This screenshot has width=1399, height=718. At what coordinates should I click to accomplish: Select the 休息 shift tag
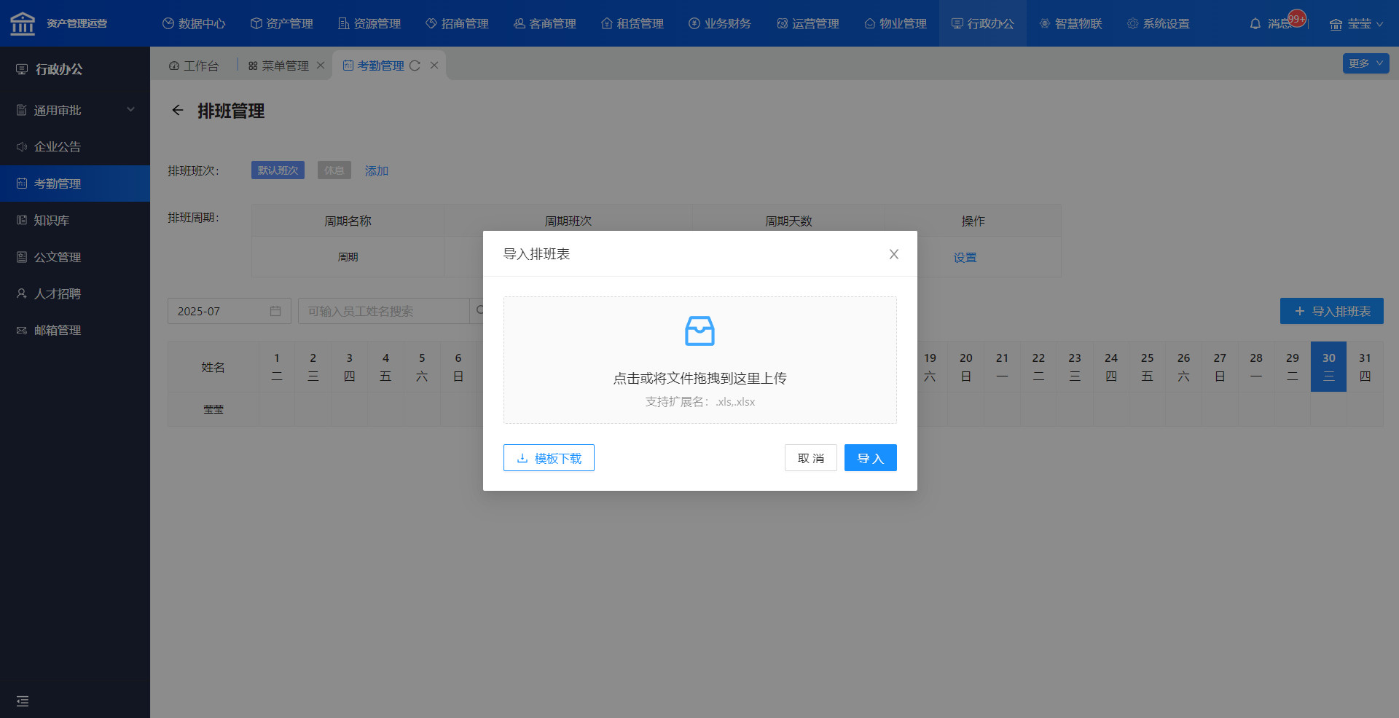(x=334, y=170)
